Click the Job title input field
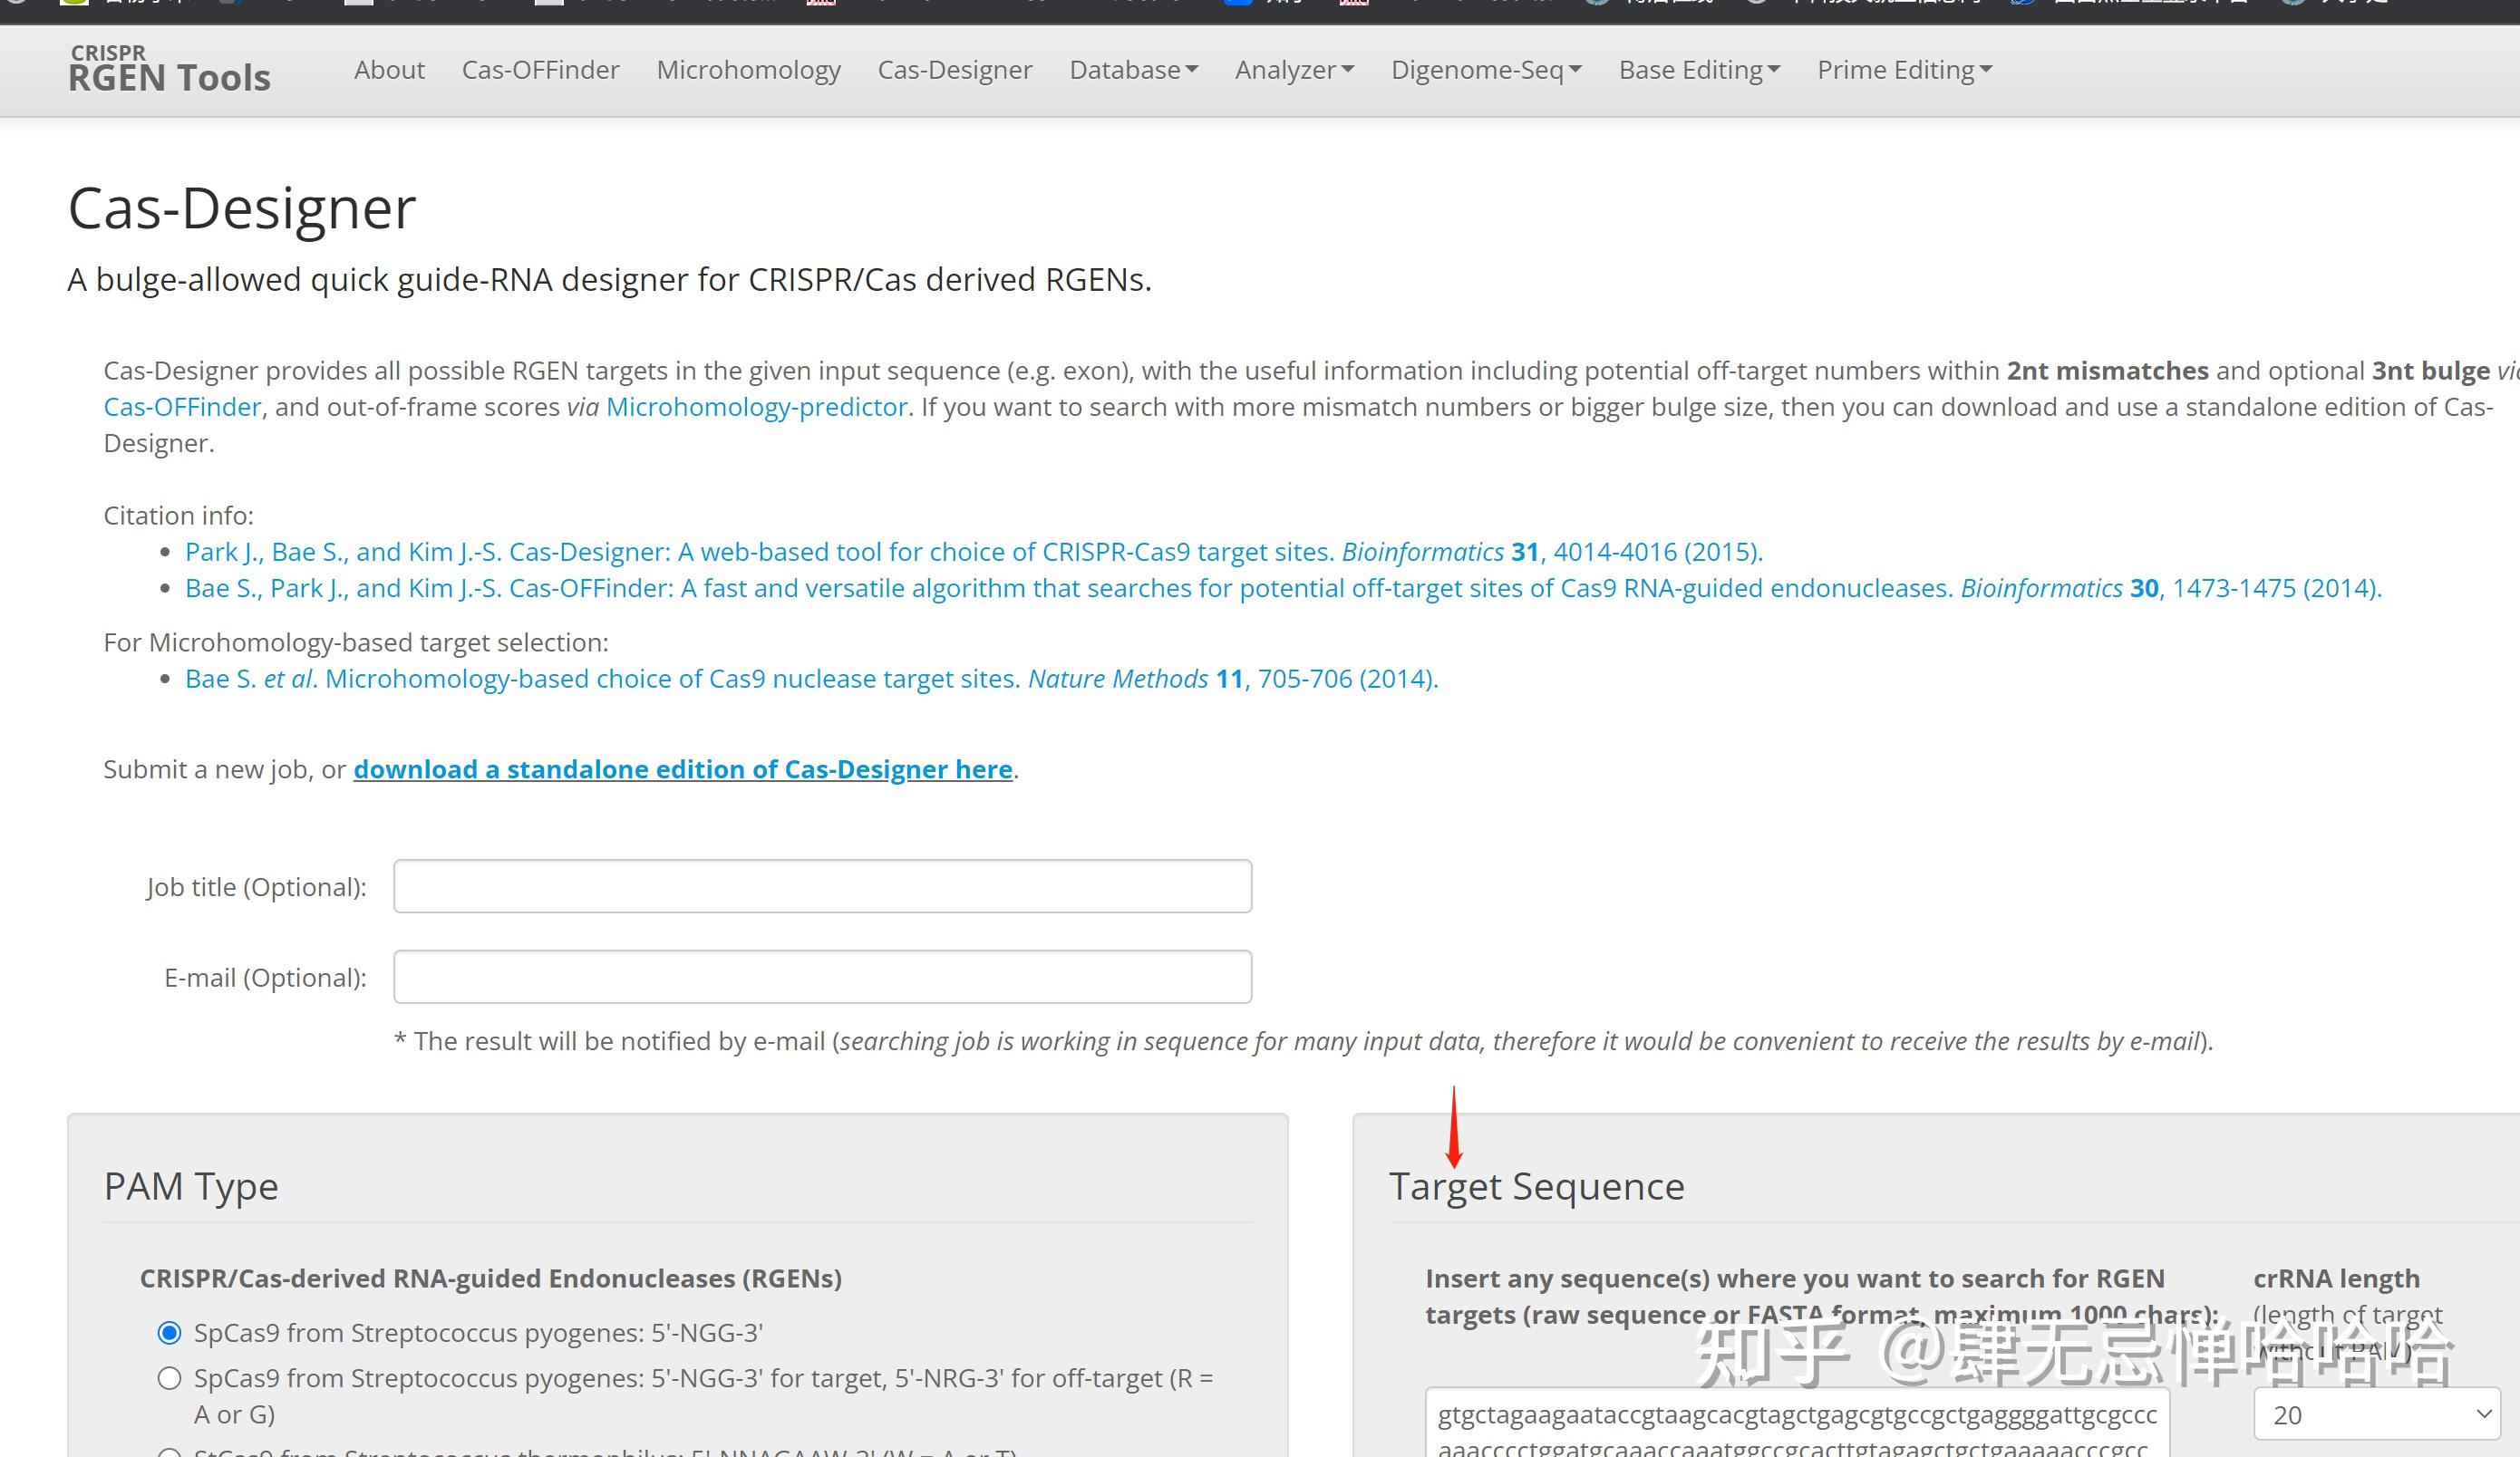Viewport: 2520px width, 1457px height. point(822,886)
